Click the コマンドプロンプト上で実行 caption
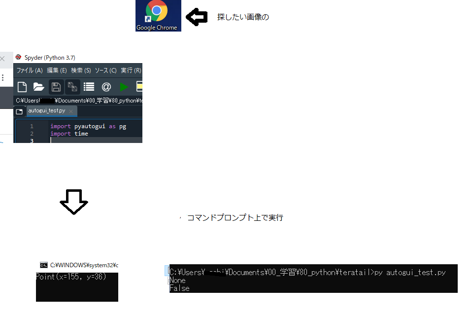Viewport: 472px width, 317px height. coord(235,217)
